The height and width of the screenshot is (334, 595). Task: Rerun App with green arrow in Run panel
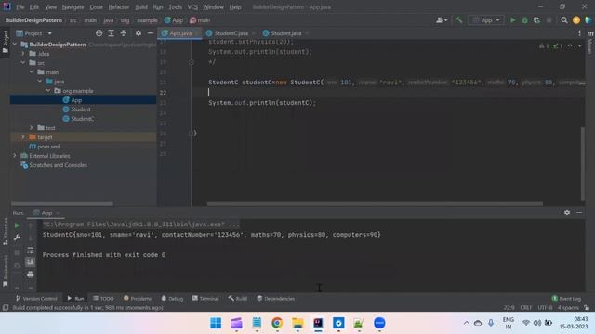17,225
